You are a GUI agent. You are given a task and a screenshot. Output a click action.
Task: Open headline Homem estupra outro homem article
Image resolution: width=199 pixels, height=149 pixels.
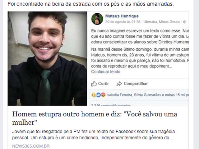(x=95, y=118)
